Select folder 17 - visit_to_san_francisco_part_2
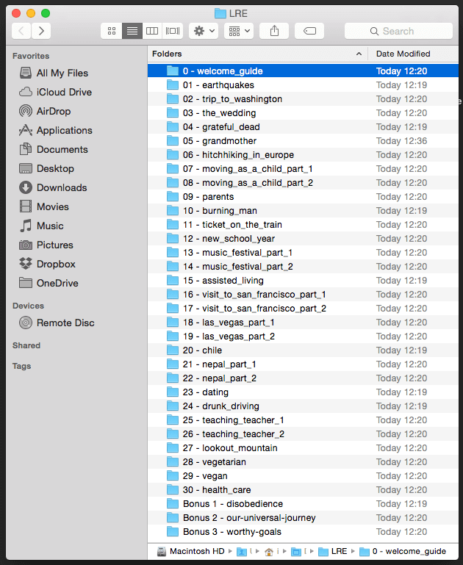Viewport: 463px width, 565px height. tap(303, 309)
